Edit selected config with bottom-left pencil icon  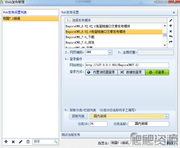click(20, 142)
